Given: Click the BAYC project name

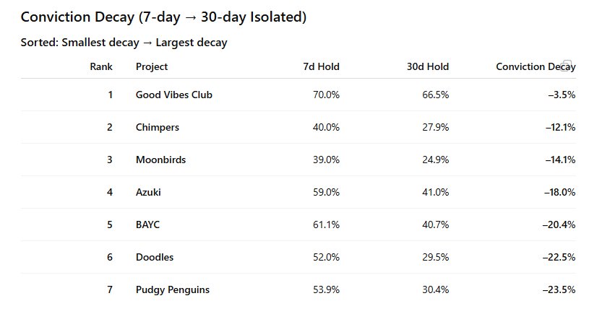Looking at the screenshot, I should 147,224.
